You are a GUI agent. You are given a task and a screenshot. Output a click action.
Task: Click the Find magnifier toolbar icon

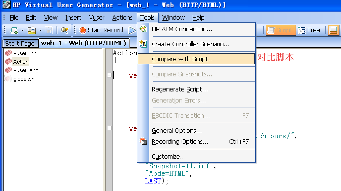click(64, 30)
